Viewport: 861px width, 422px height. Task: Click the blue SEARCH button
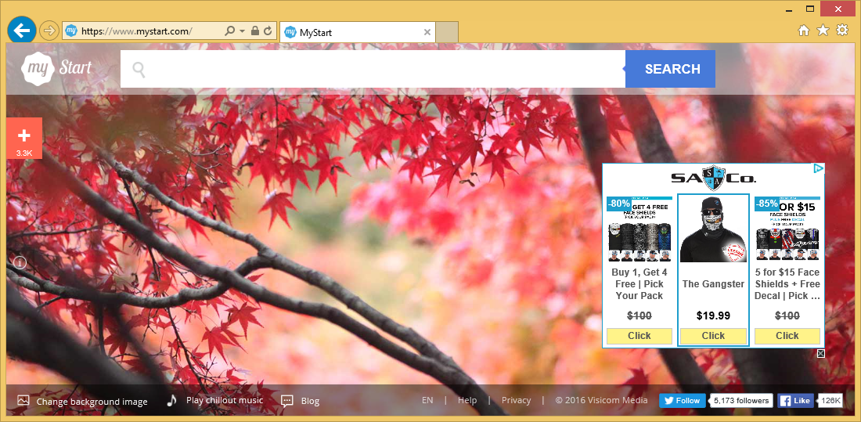(672, 69)
